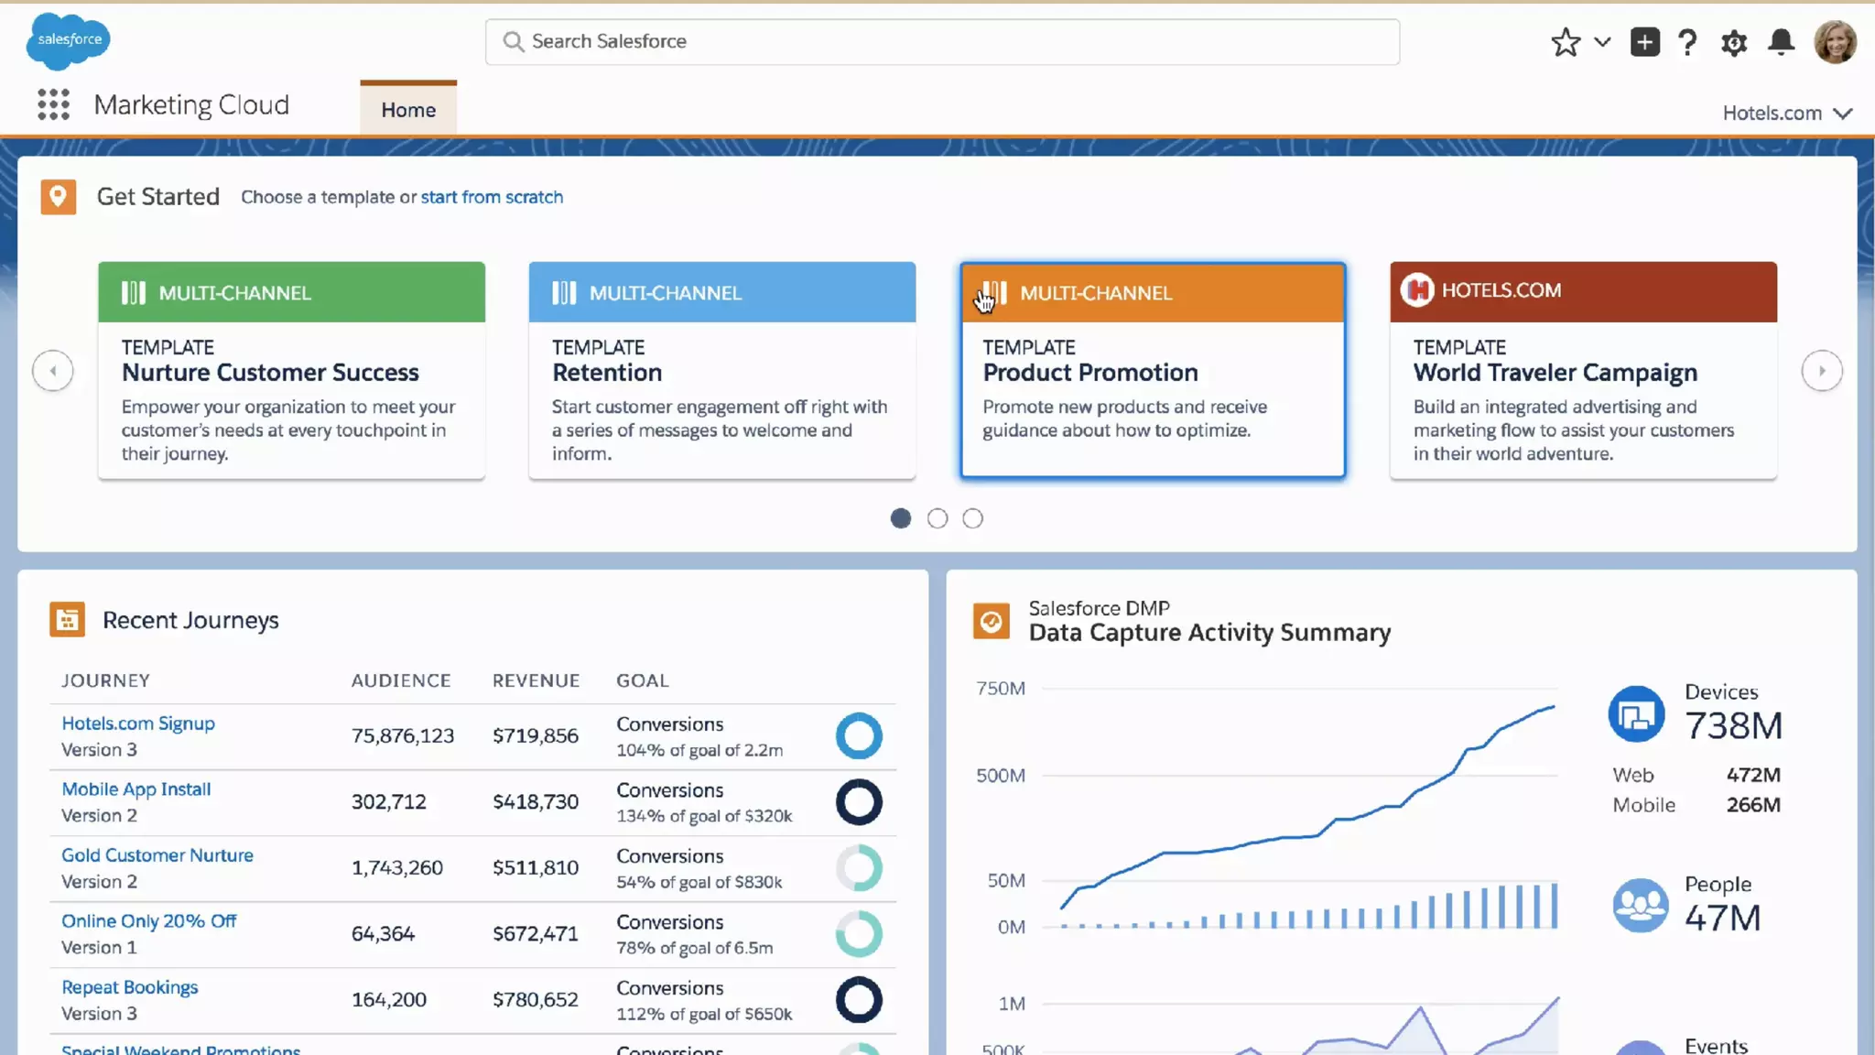
Task: Open the help question mark icon
Action: pyautogui.click(x=1687, y=42)
